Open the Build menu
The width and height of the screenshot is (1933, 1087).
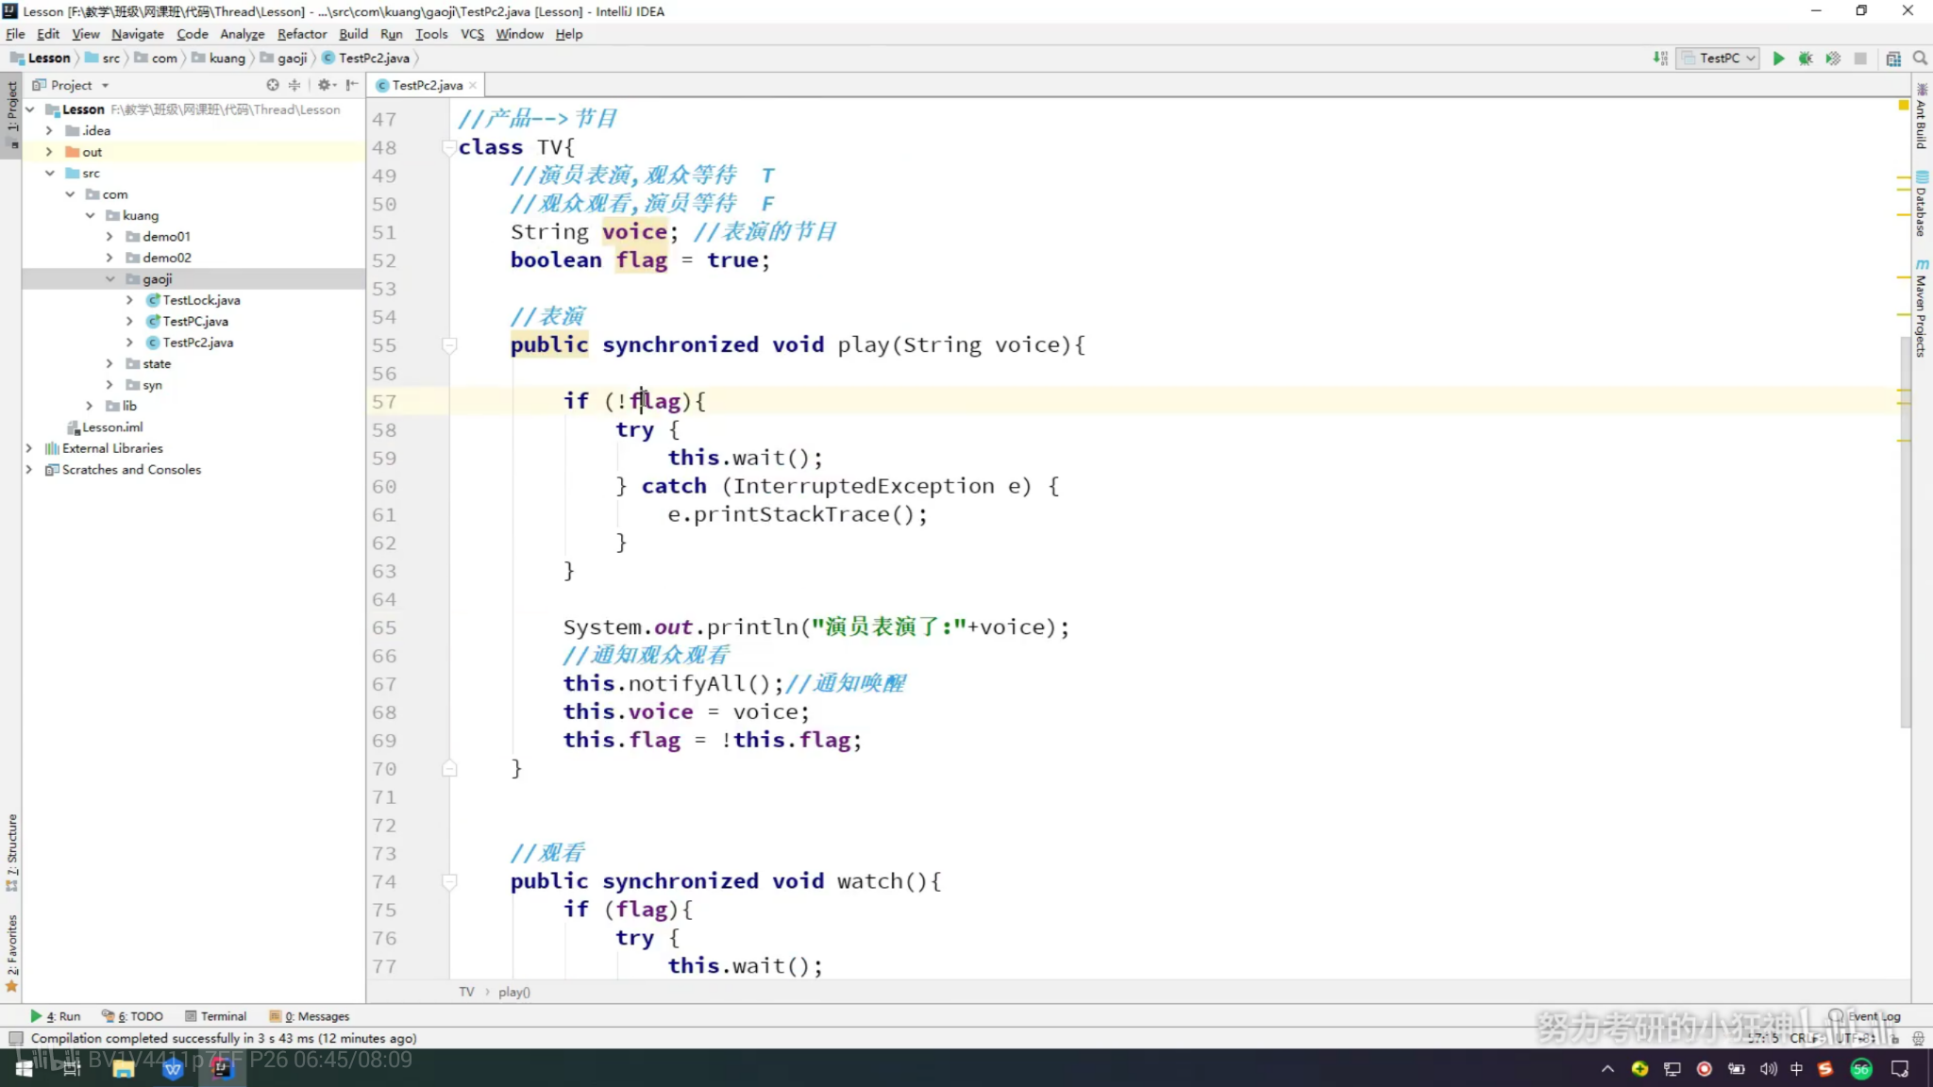coord(353,34)
